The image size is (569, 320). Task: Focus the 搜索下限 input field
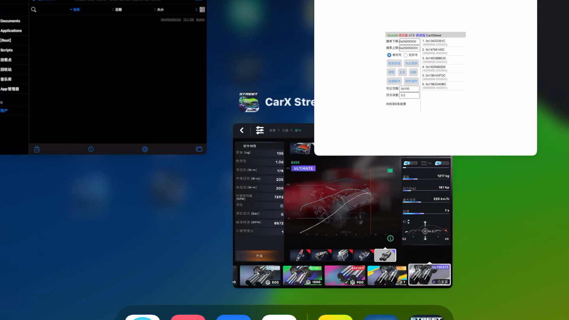click(x=409, y=41)
